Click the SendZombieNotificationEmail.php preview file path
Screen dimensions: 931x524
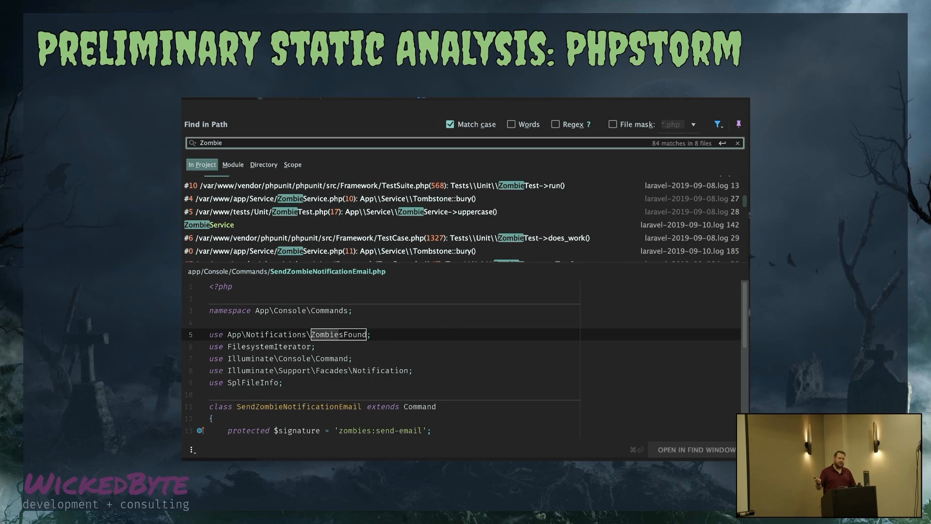[287, 272]
